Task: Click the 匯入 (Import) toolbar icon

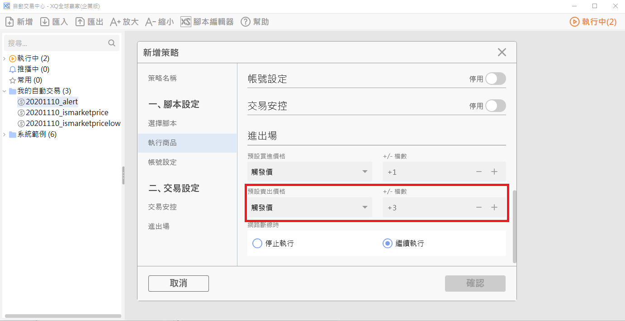Action: pyautogui.click(x=45, y=22)
